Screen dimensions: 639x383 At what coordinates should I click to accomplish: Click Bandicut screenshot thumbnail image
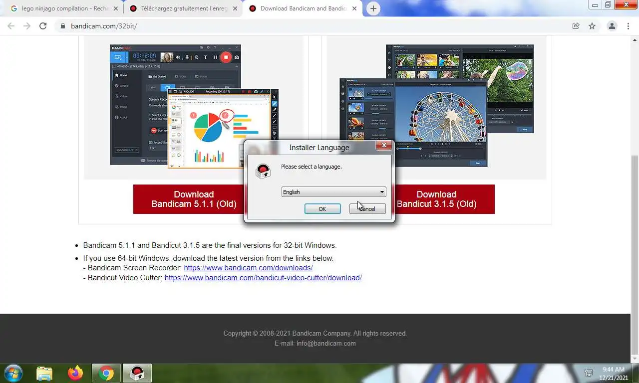click(x=437, y=105)
